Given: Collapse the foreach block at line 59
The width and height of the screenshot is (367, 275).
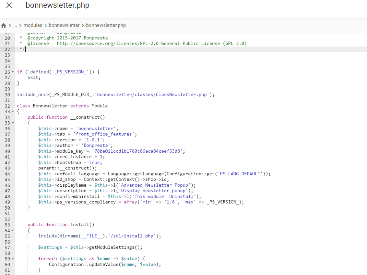Looking at the screenshot, I should click(x=13, y=258).
